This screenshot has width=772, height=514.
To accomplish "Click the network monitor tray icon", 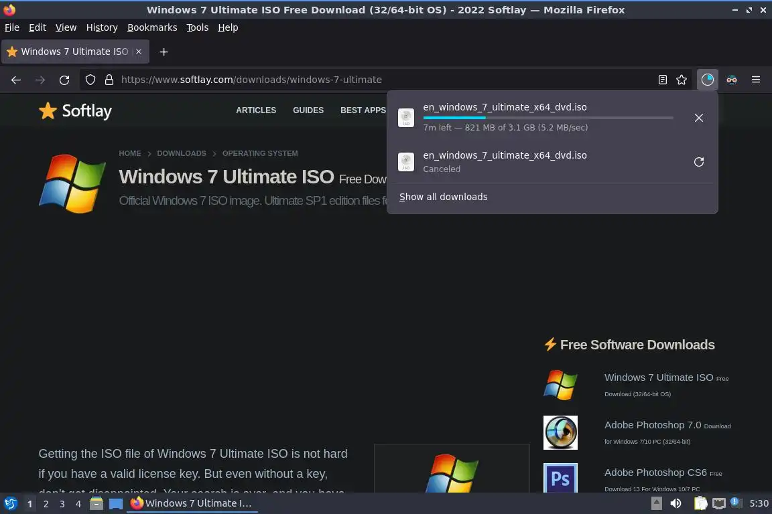I will [719, 503].
